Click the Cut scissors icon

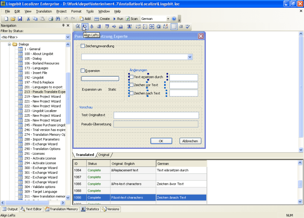[x=28, y=19]
